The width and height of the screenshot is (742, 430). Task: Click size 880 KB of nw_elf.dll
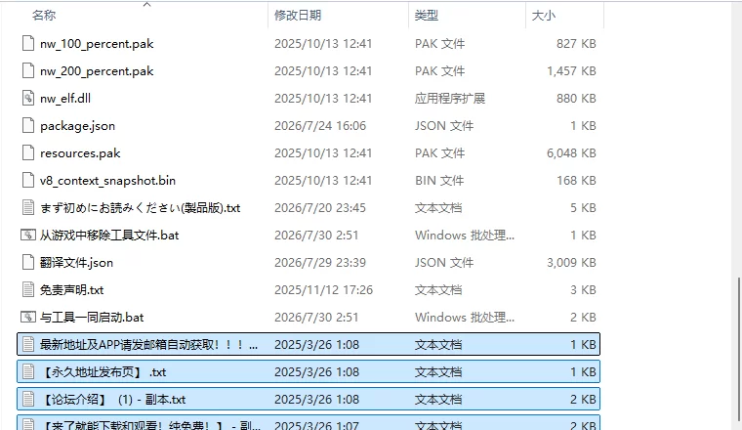(576, 99)
